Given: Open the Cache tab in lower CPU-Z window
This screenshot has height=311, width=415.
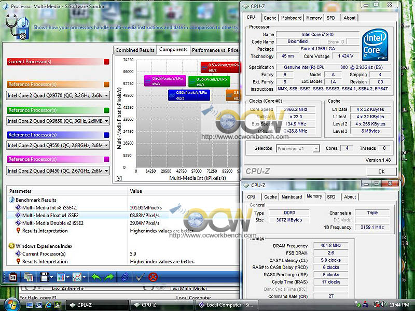Looking at the screenshot, I should pyautogui.click(x=270, y=197).
